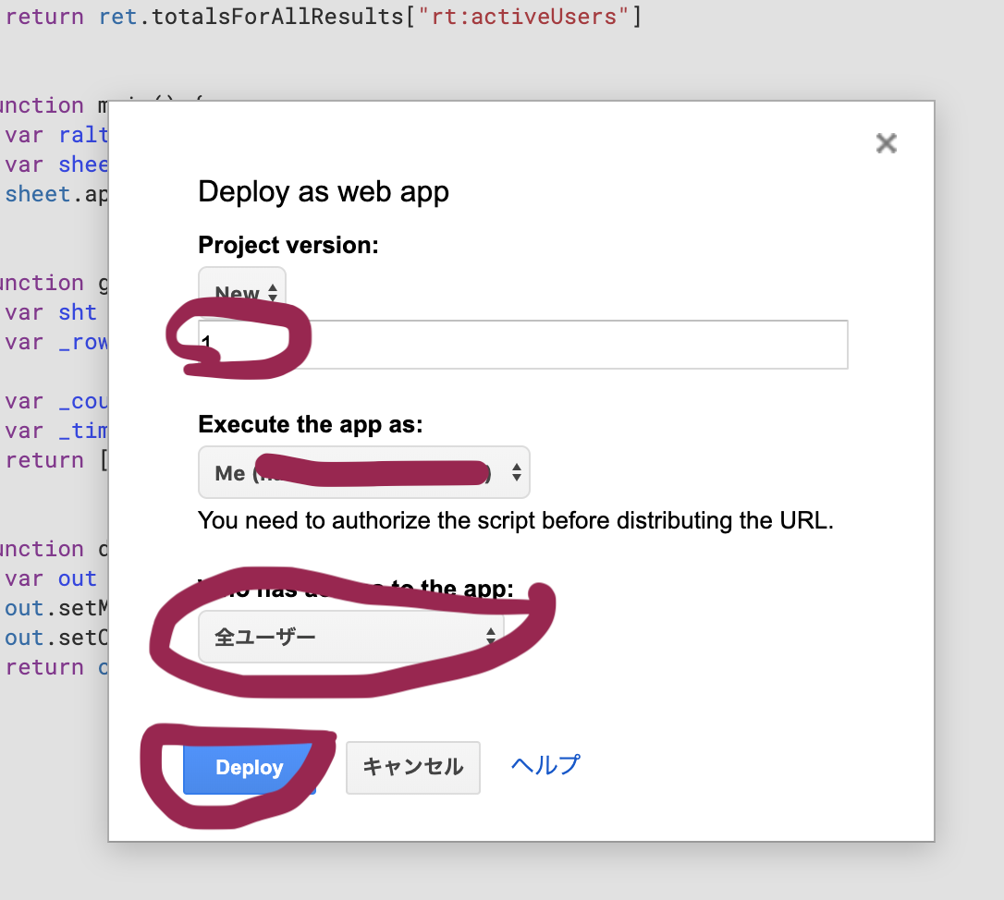
Task: Click the "rt:activeUsers" string in code
Action: point(530,17)
